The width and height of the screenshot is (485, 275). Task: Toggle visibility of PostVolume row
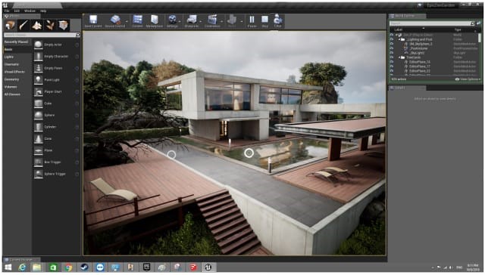pos(392,48)
